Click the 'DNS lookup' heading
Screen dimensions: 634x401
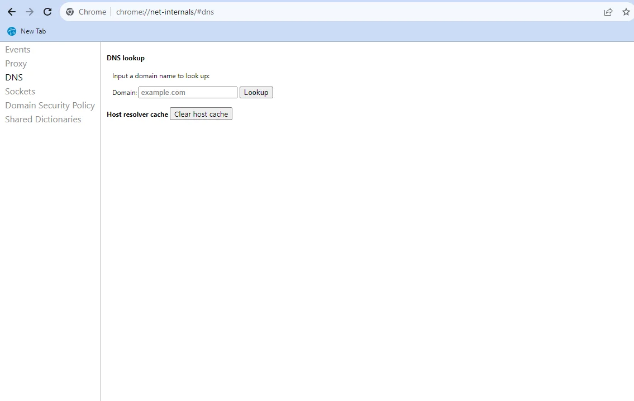126,58
